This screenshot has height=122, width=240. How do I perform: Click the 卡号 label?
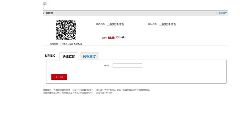pos(107,66)
